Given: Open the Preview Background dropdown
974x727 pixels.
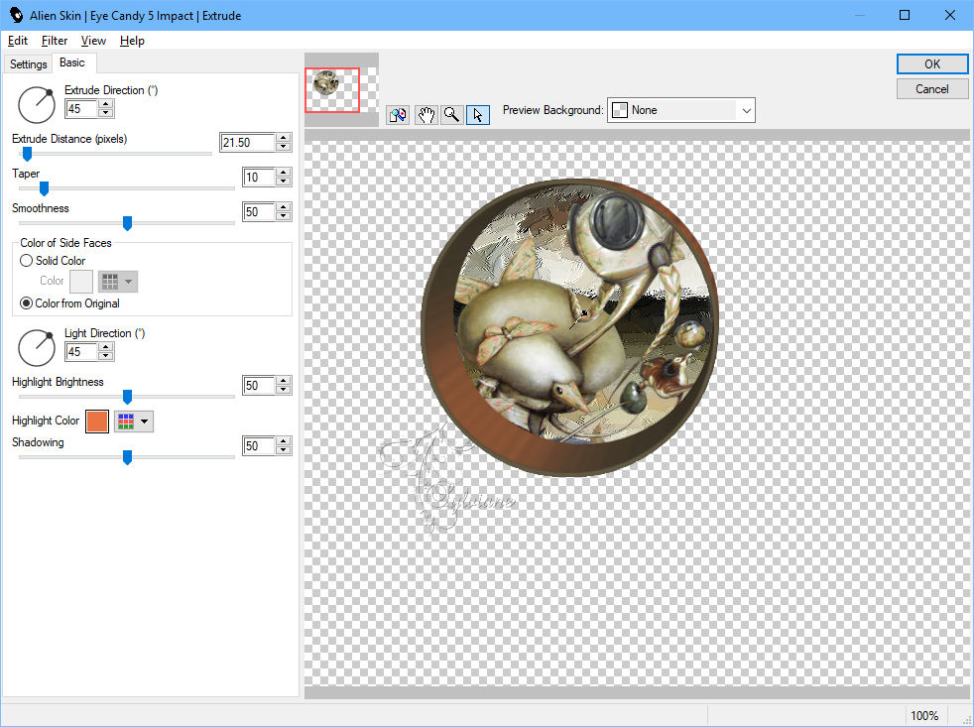Looking at the screenshot, I should coord(680,110).
